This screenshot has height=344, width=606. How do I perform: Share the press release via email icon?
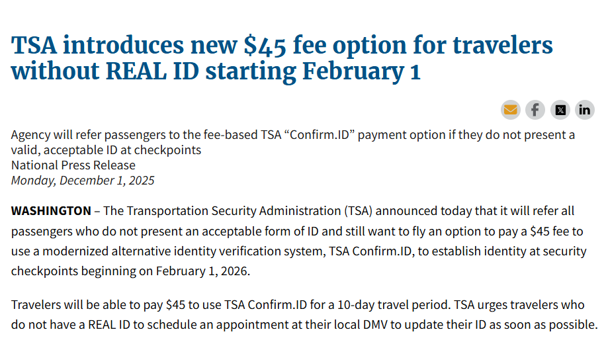coord(510,110)
